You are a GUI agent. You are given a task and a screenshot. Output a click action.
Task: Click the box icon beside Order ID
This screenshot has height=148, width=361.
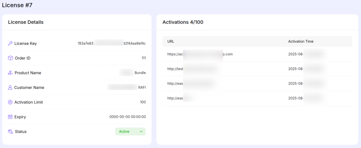[x=10, y=58]
